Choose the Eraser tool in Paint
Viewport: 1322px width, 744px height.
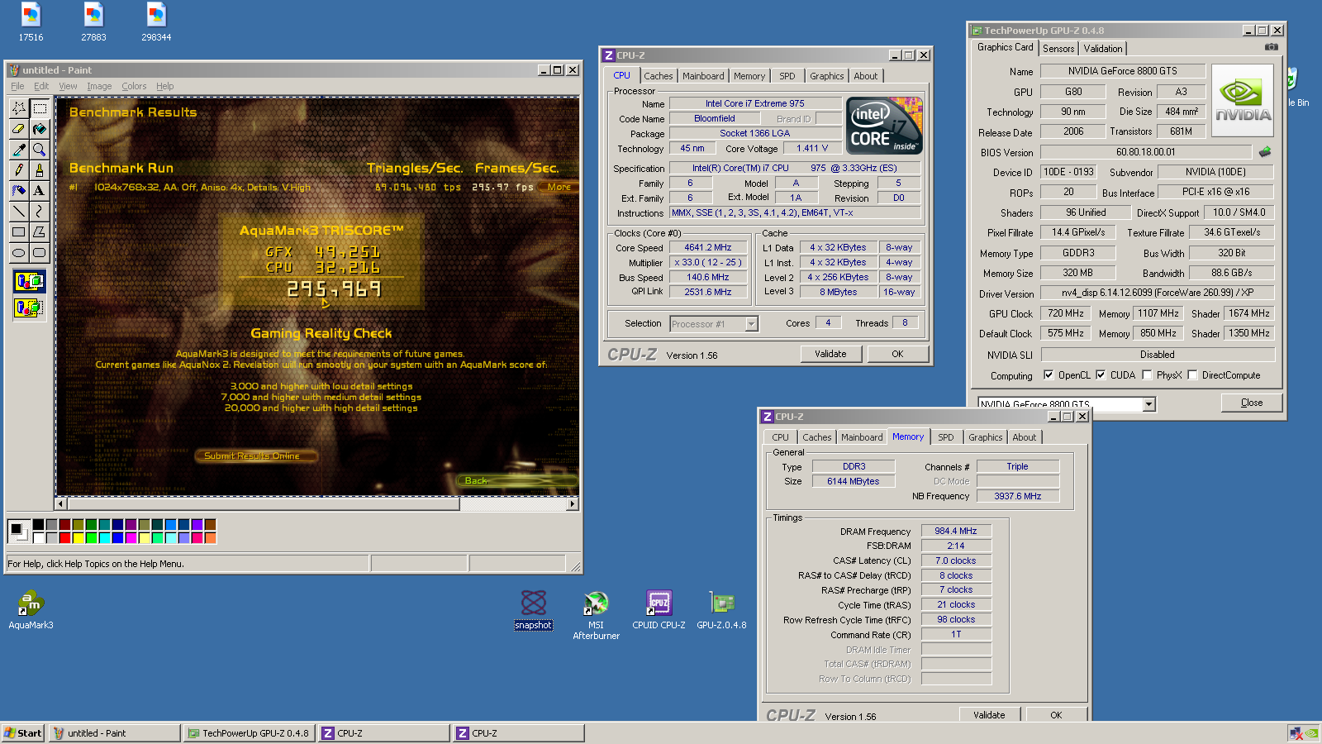click(19, 129)
